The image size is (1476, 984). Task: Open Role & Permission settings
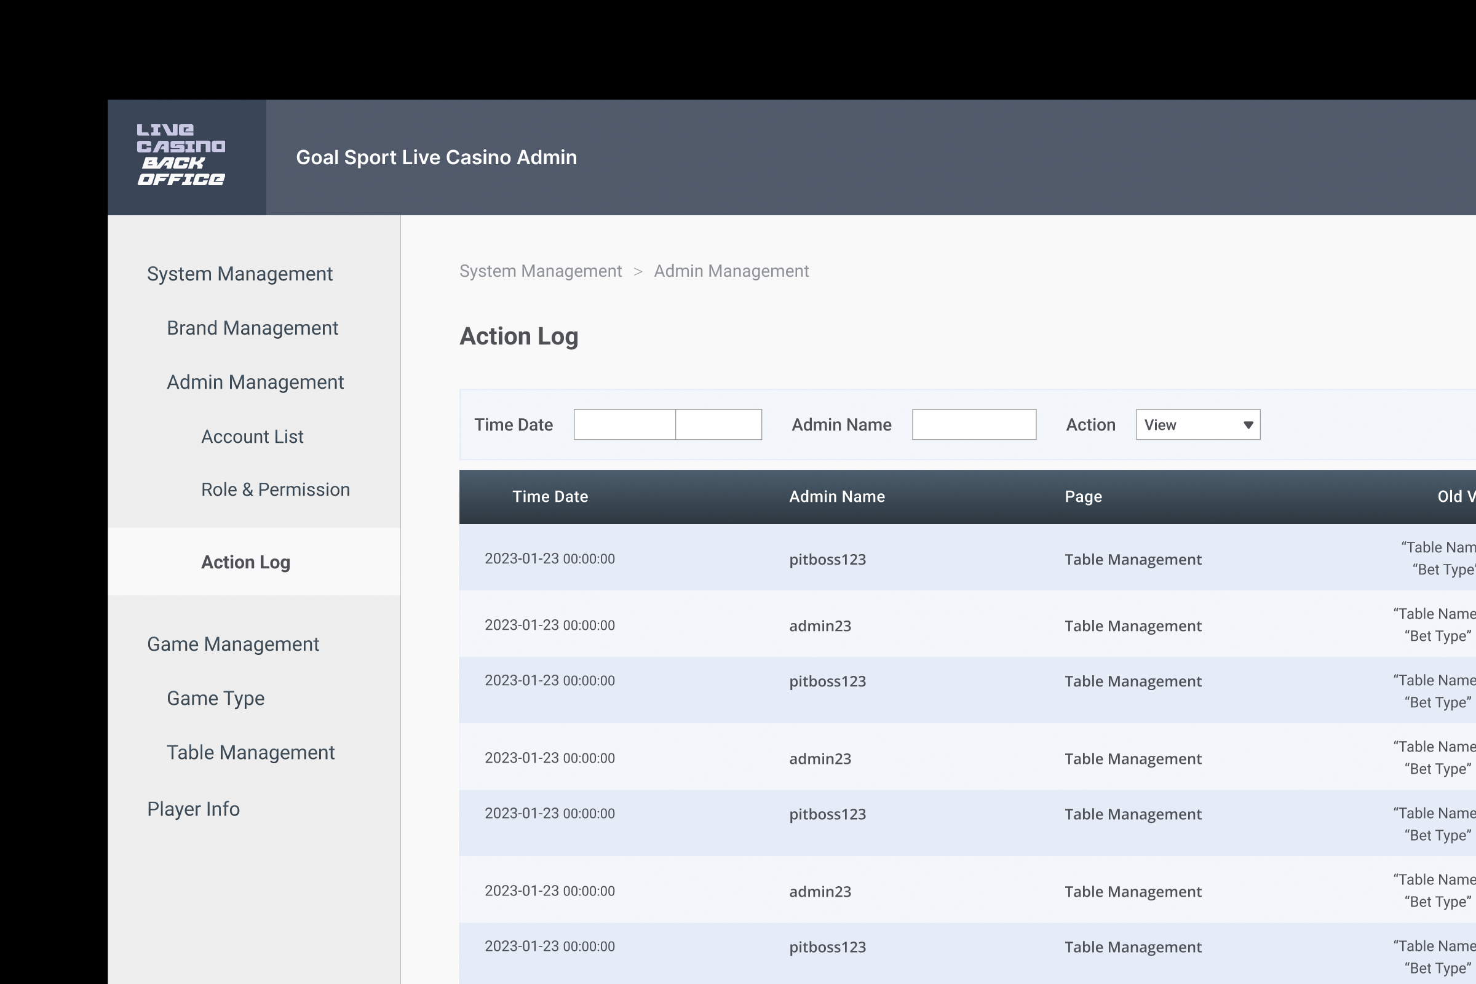276,489
